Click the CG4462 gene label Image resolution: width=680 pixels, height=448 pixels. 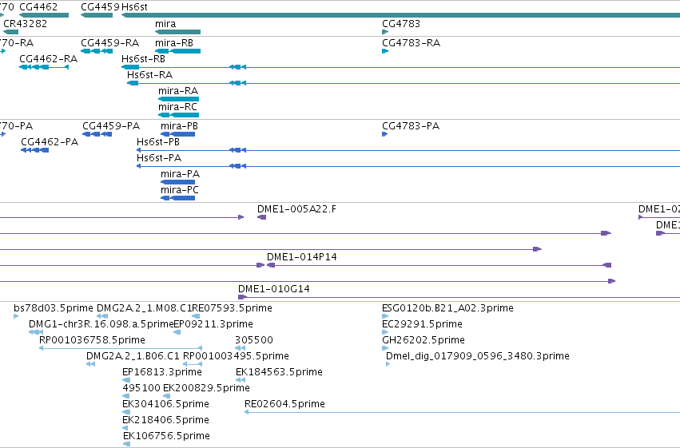click(x=38, y=7)
